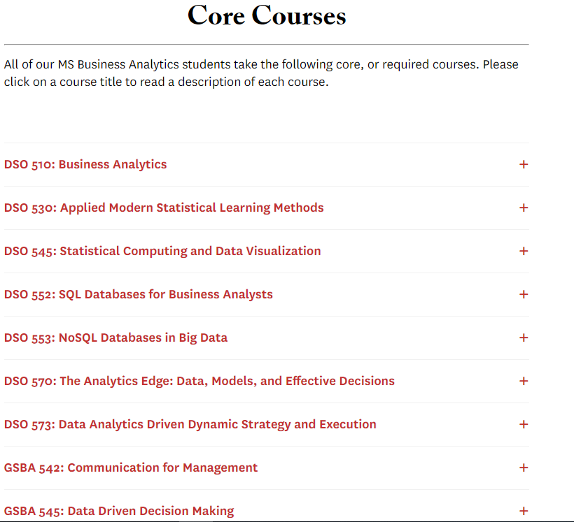Click the Core Courses heading
This screenshot has width=574, height=522.
pos(267,15)
